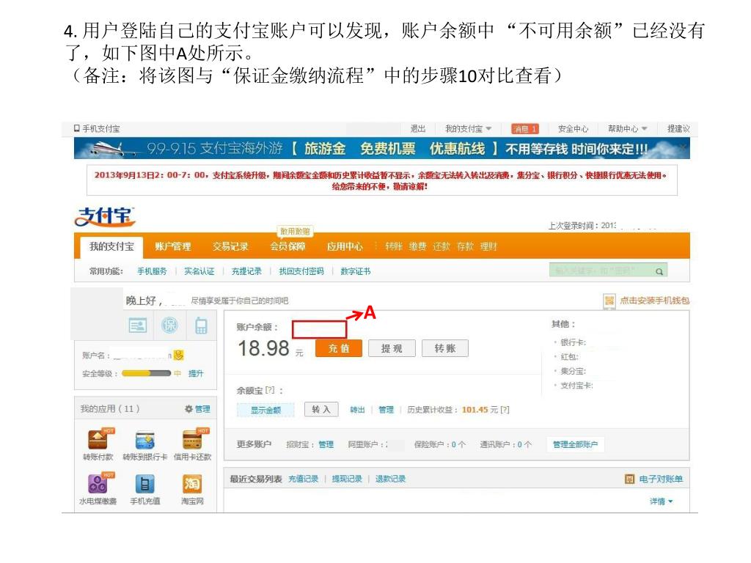Click the search magnifier icon
751x563 pixels.
(x=659, y=271)
